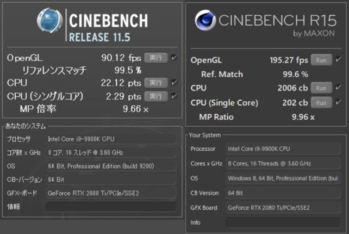349x234 pixels.
Task: Run the CPU single-core test in Cinebench 11.5
Action: pos(156,96)
